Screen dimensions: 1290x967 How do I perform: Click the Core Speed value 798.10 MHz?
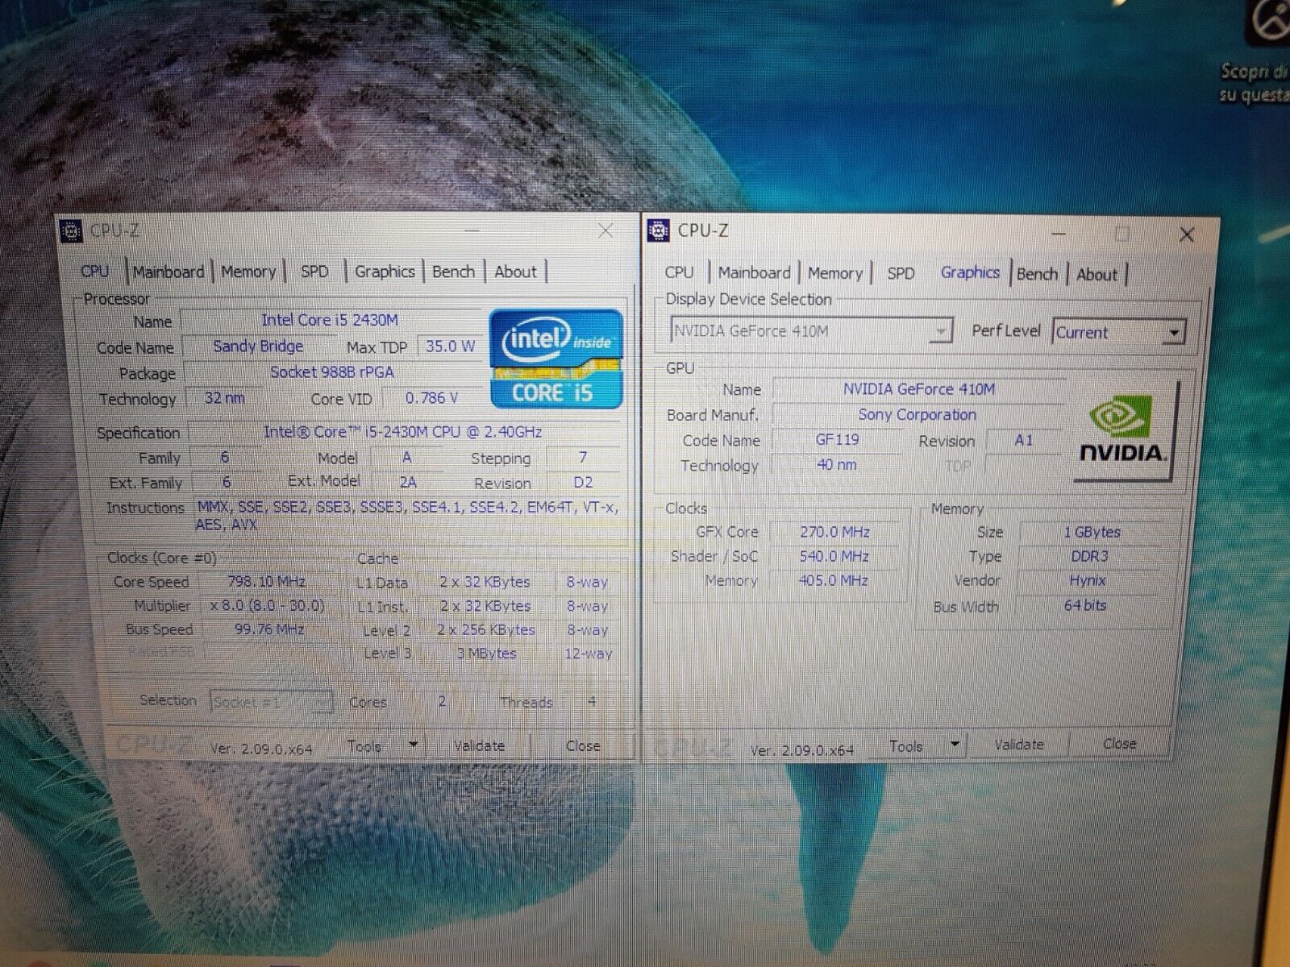(x=267, y=581)
